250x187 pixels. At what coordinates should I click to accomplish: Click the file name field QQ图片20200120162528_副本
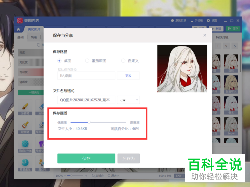coord(86,100)
